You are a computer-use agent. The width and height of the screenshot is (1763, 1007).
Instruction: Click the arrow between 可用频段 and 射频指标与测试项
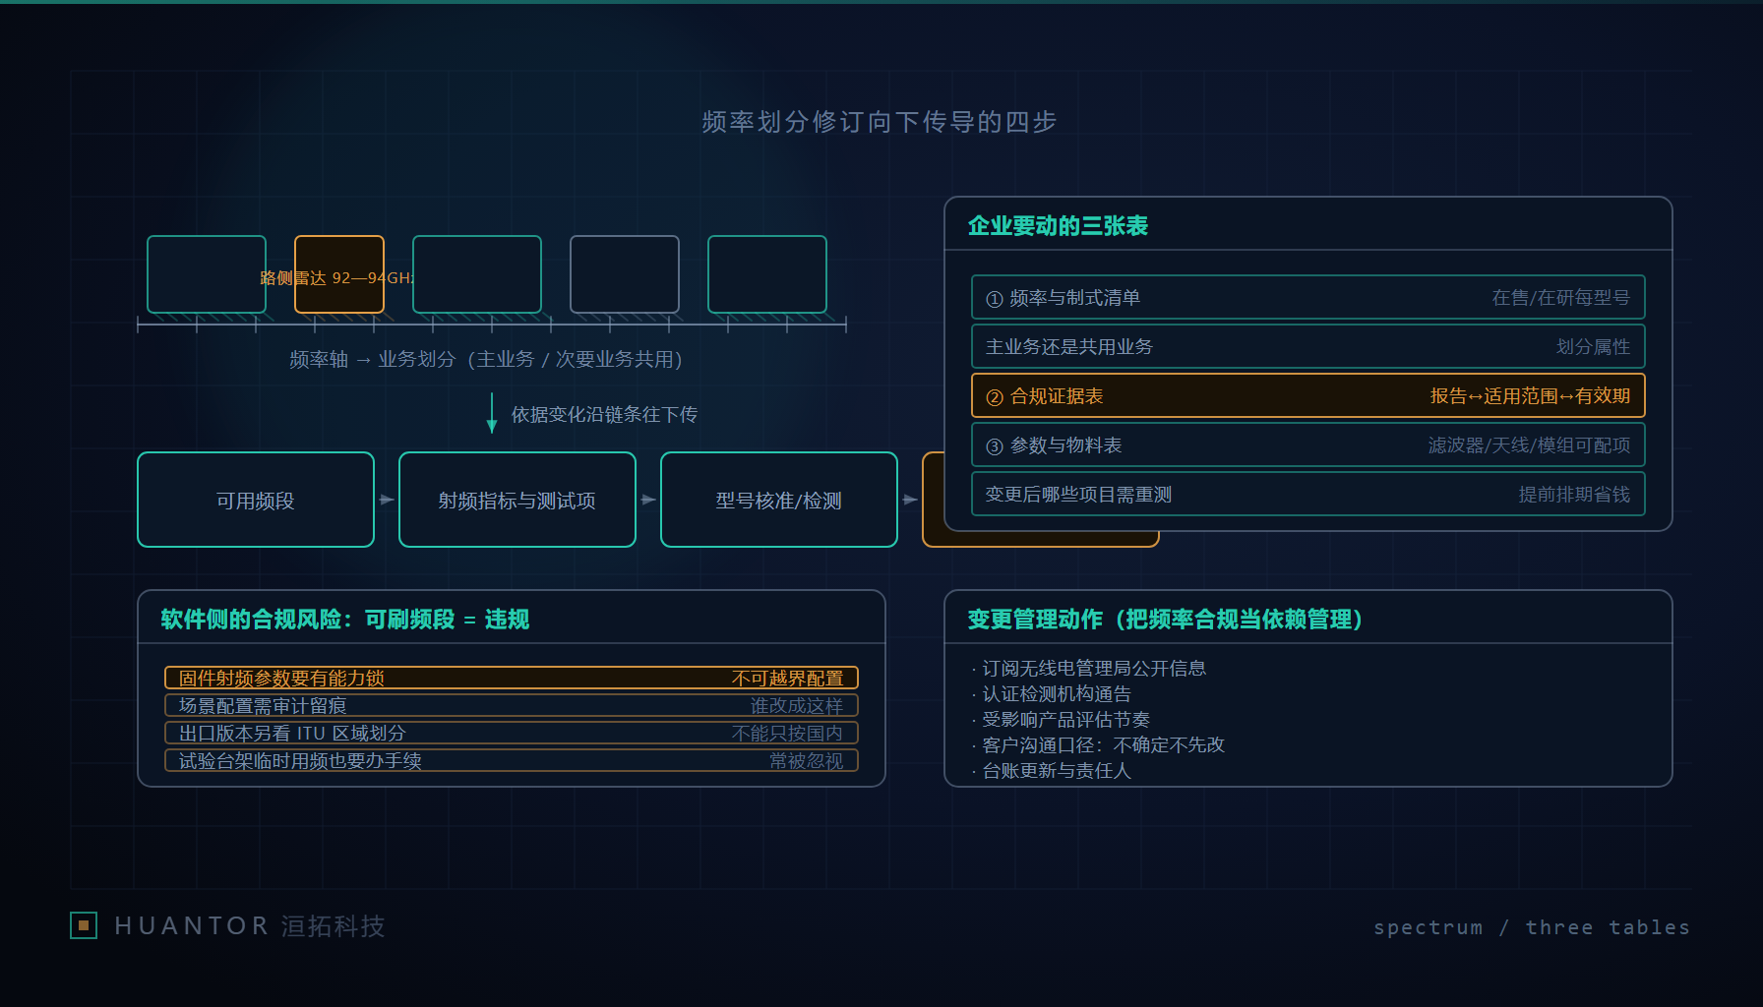click(x=387, y=500)
